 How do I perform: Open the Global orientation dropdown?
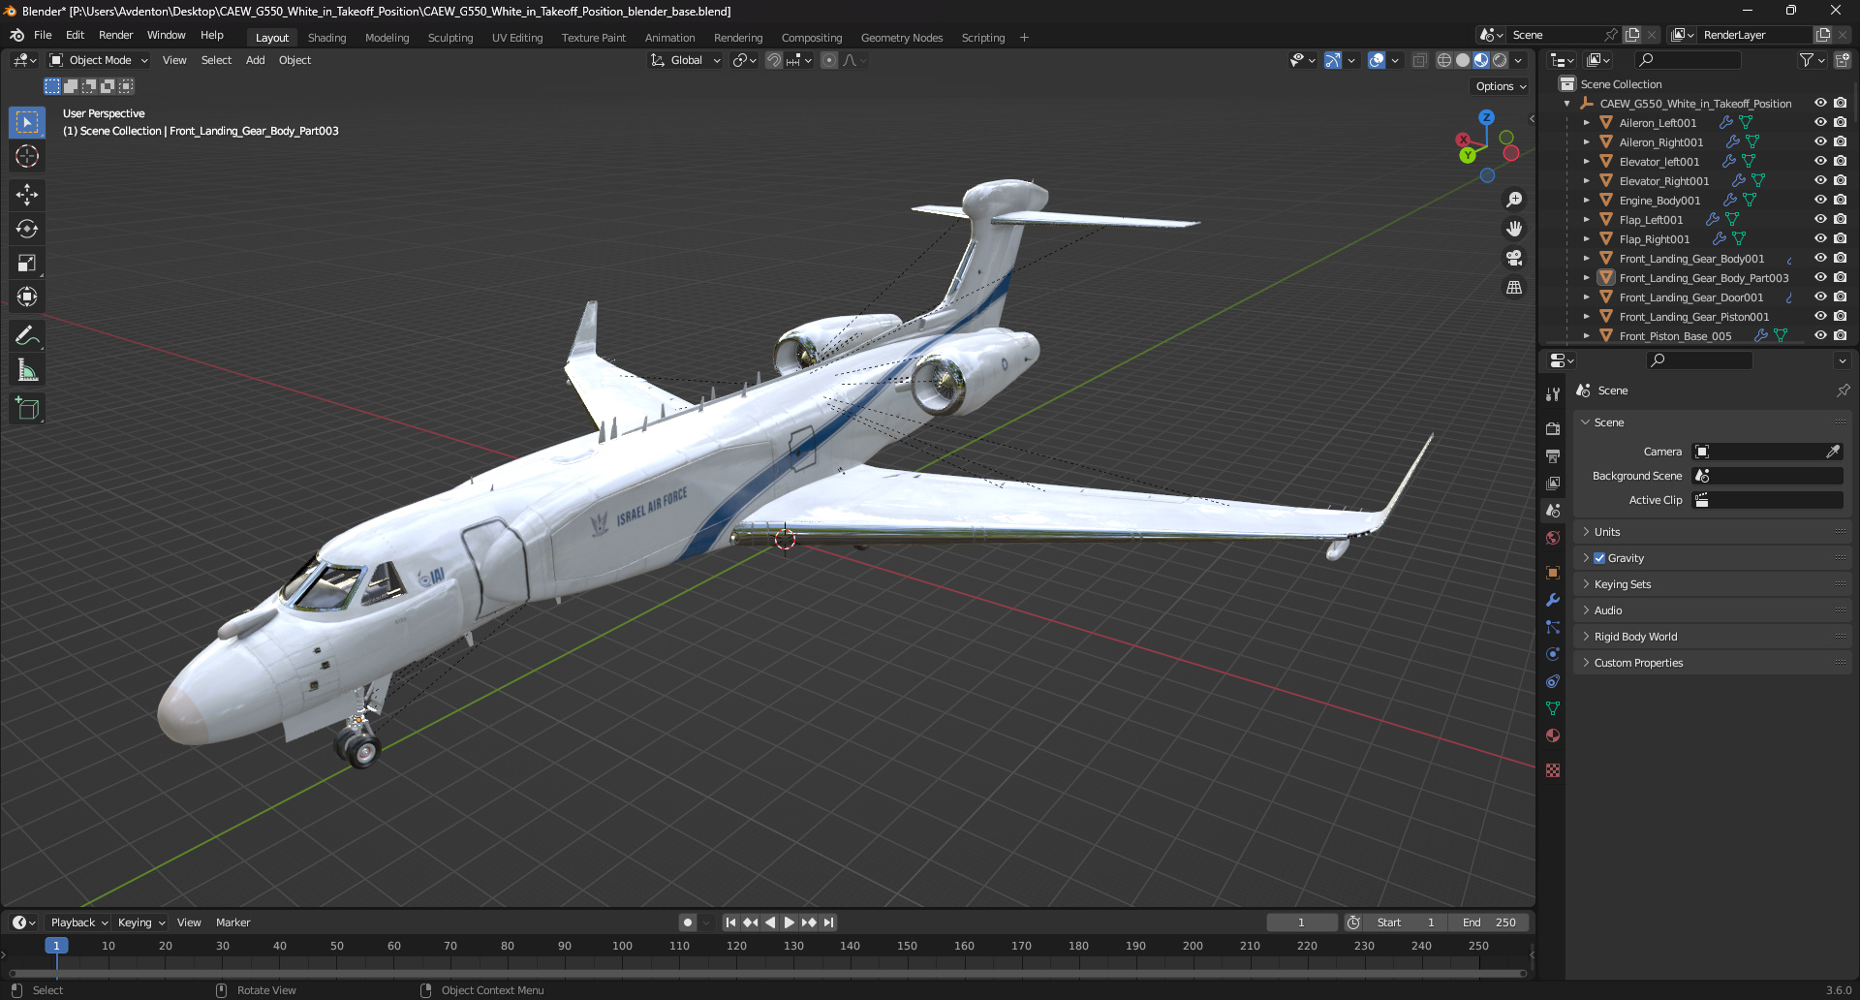686,60
